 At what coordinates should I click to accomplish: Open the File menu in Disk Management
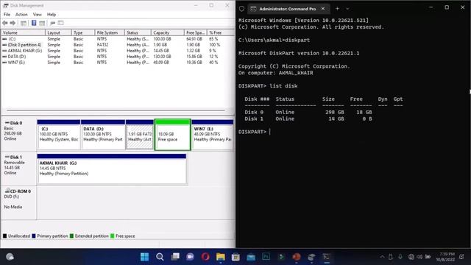(x=7, y=15)
